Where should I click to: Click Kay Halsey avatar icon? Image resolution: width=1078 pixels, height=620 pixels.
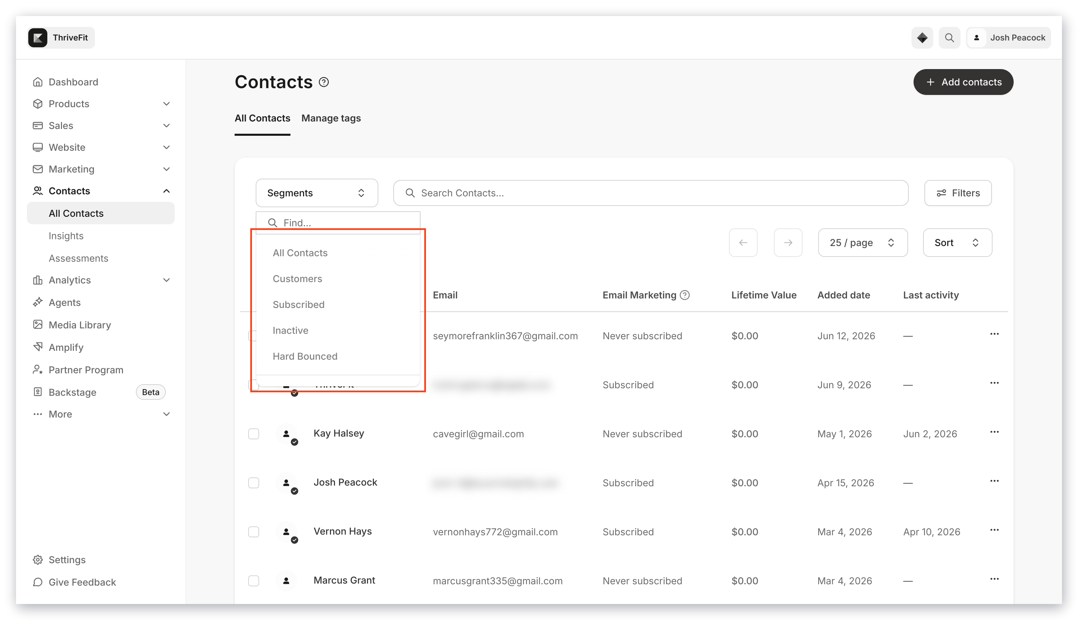pos(286,434)
